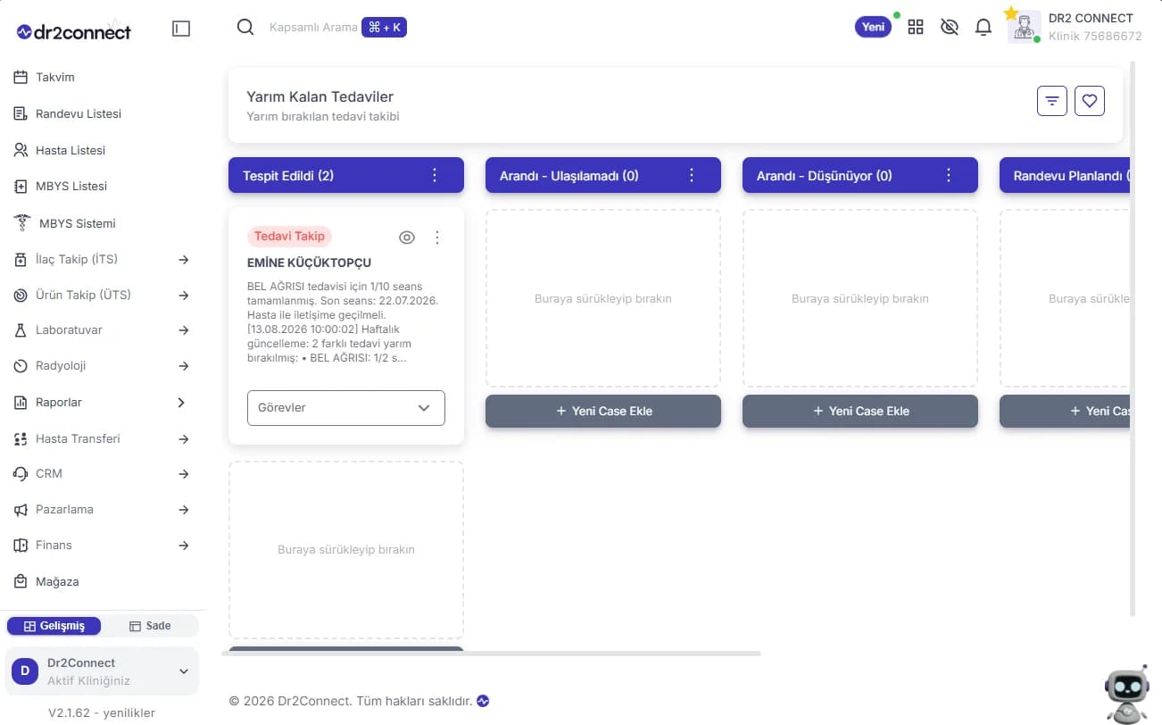Click the dr2connect logo
The image size is (1162, 725).
point(74,32)
